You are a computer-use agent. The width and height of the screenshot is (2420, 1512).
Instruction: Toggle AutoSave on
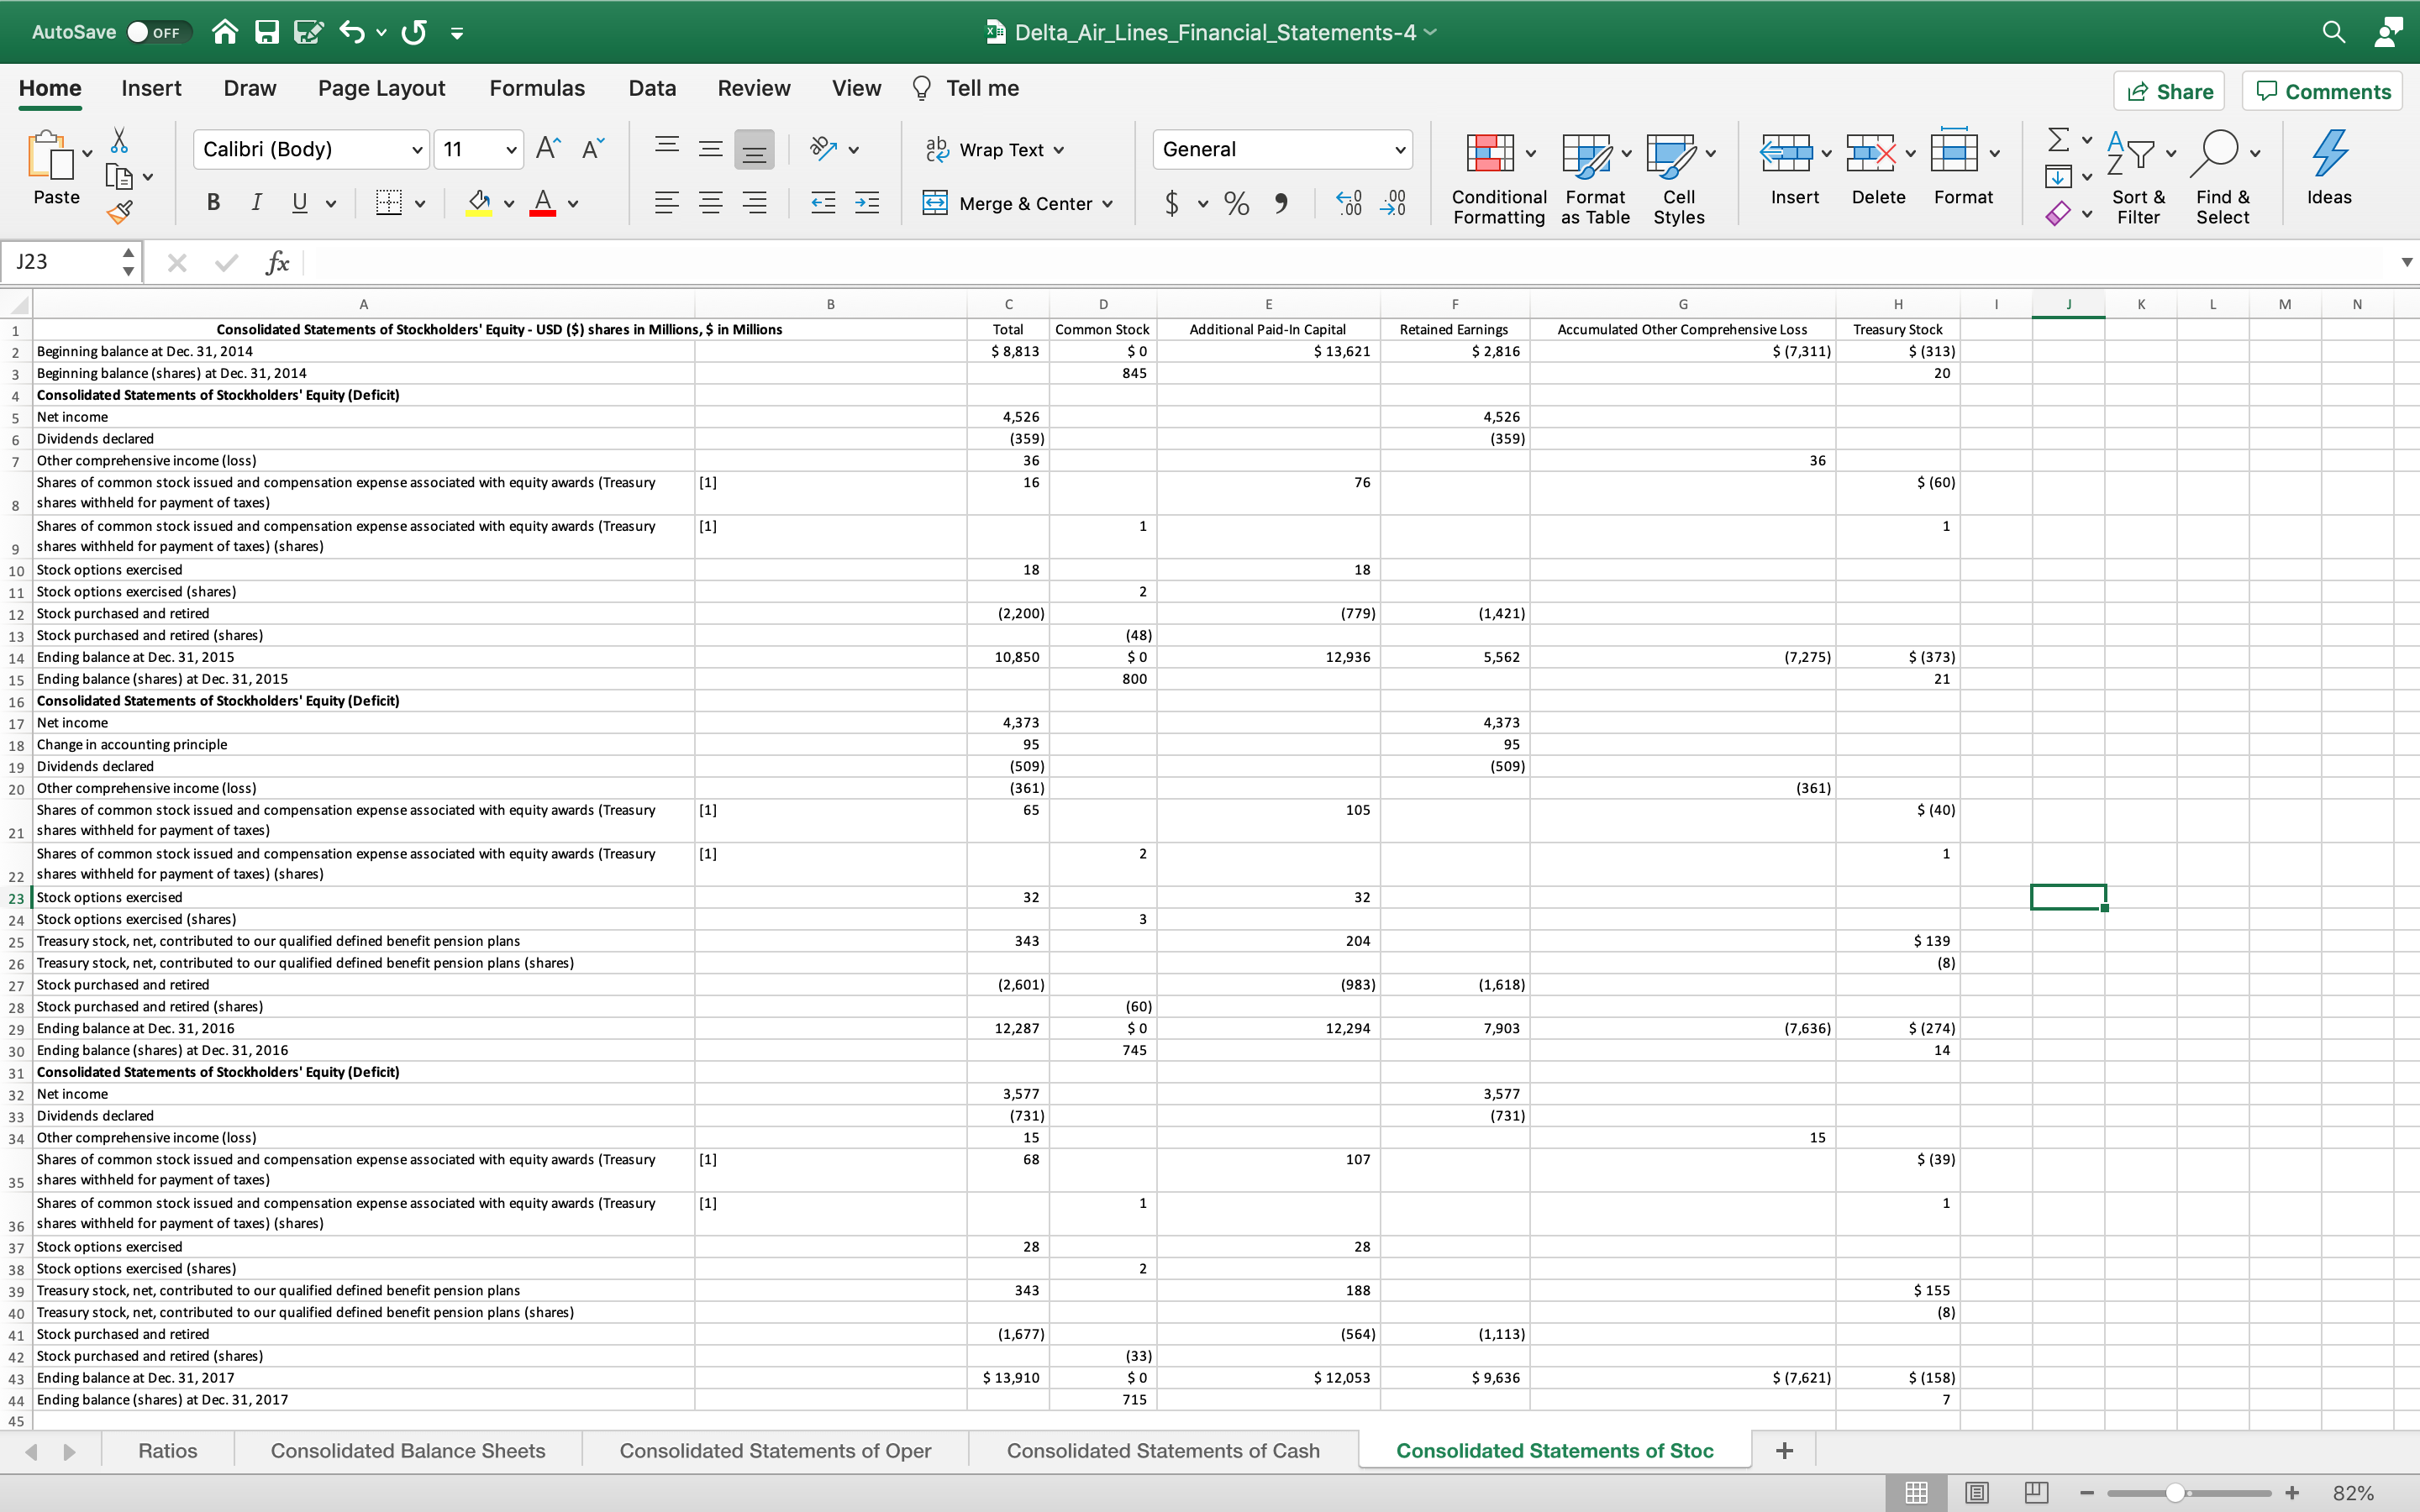tap(160, 31)
